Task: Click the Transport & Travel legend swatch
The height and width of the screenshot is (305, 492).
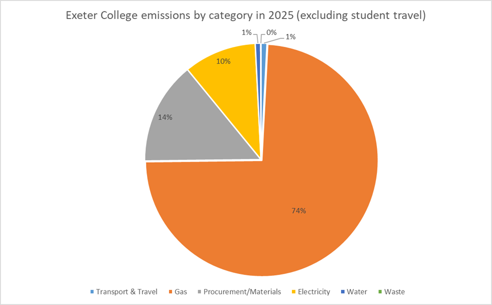Action: tap(91, 292)
